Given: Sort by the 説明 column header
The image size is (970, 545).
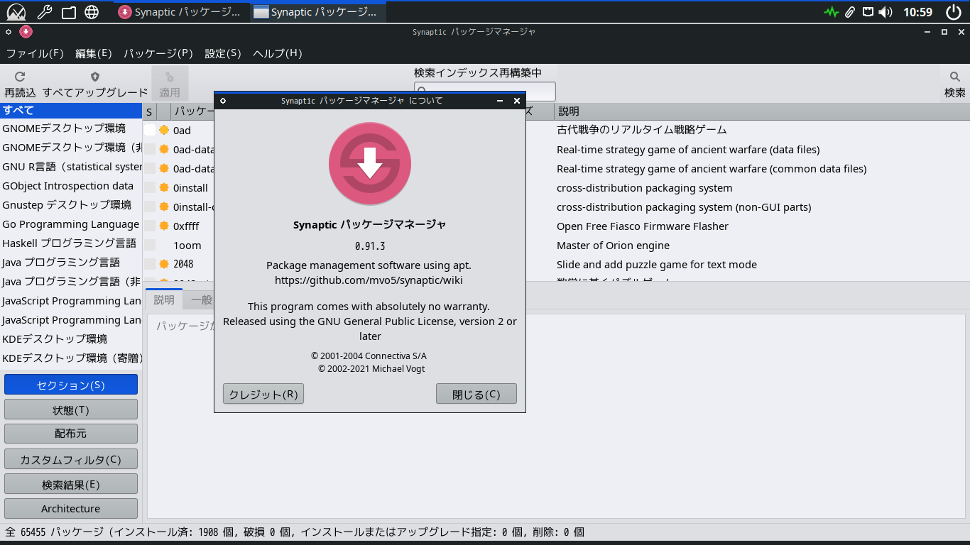Looking at the screenshot, I should (x=761, y=111).
